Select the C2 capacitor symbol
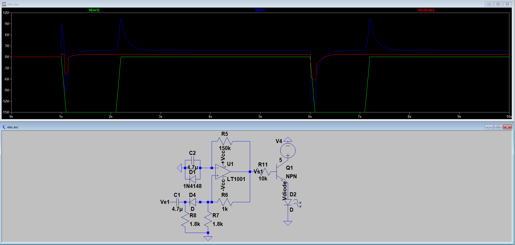Screen dimensions: 515x245 [x=193, y=161]
